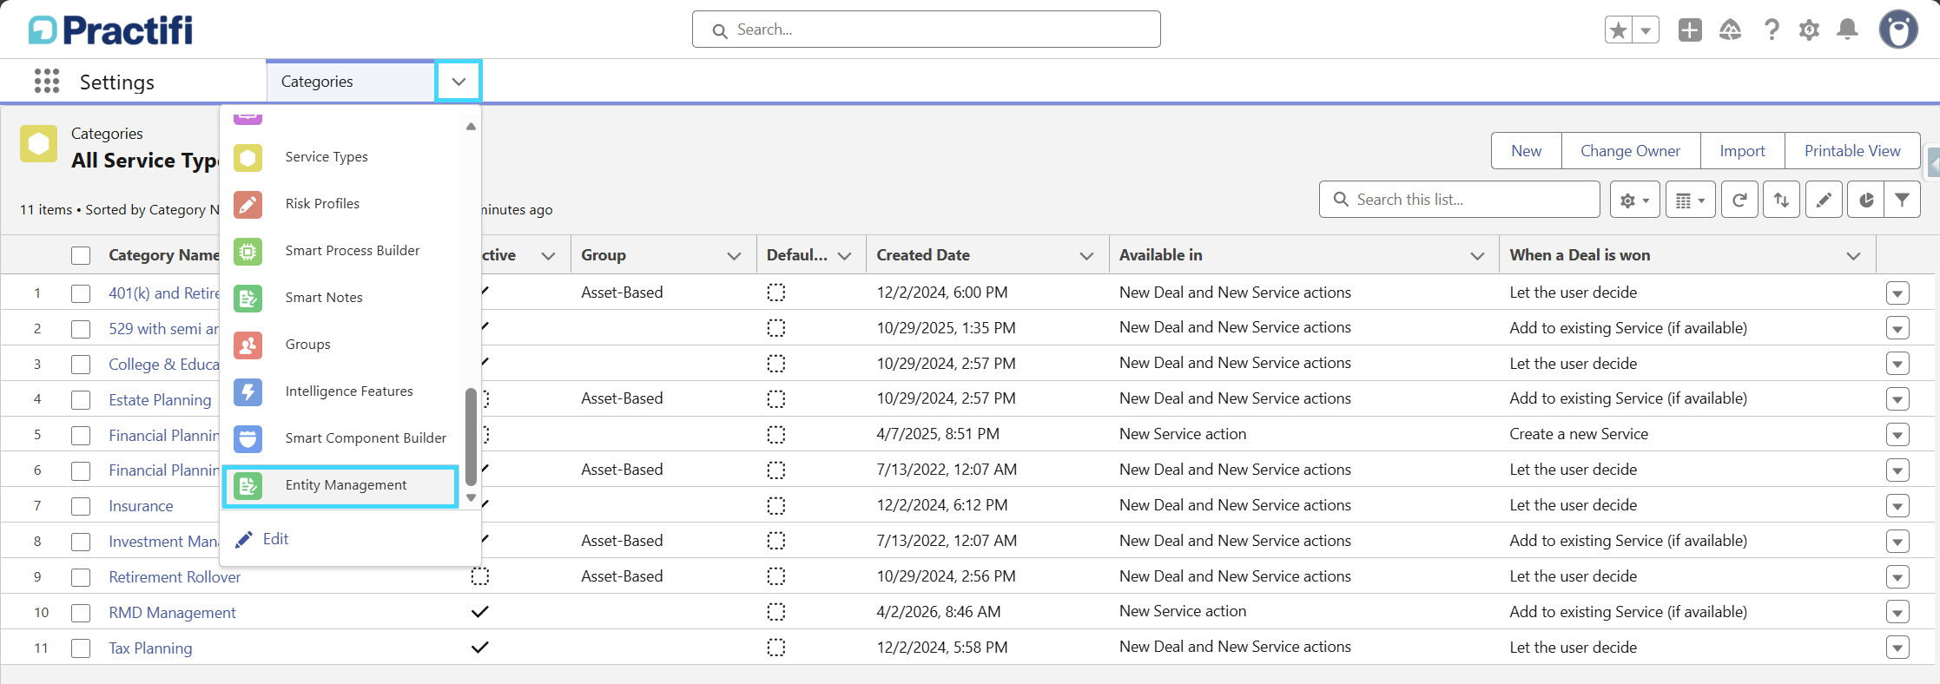Show the charts panel
Screen dimensions: 1940x684
(x=1866, y=200)
